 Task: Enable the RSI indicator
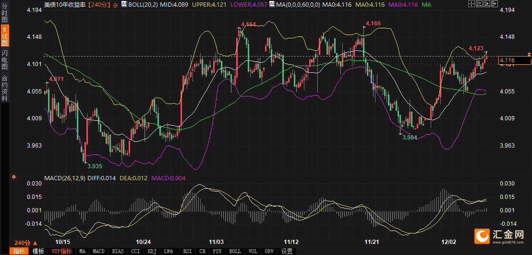point(187,251)
